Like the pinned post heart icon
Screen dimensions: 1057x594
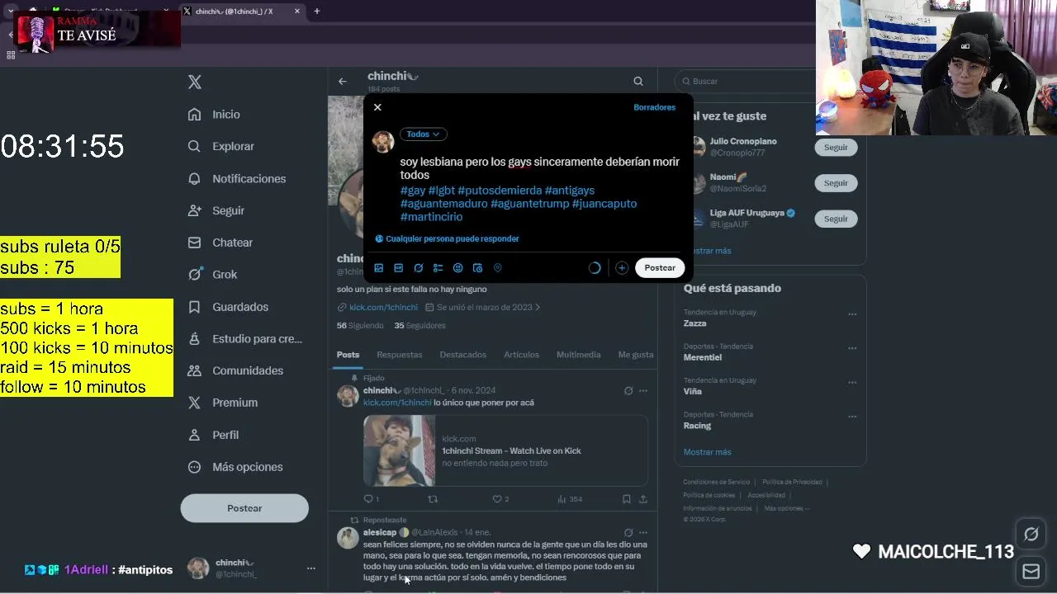click(497, 499)
